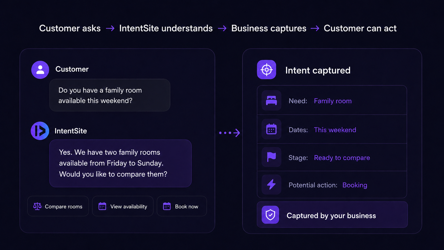Viewport: 444px width, 250px height.
Task: Select the IntentSite reply message bubble
Action: tap(121, 163)
